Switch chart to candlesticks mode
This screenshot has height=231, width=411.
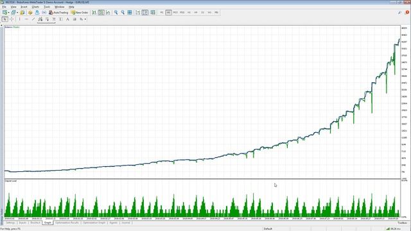coord(101,12)
